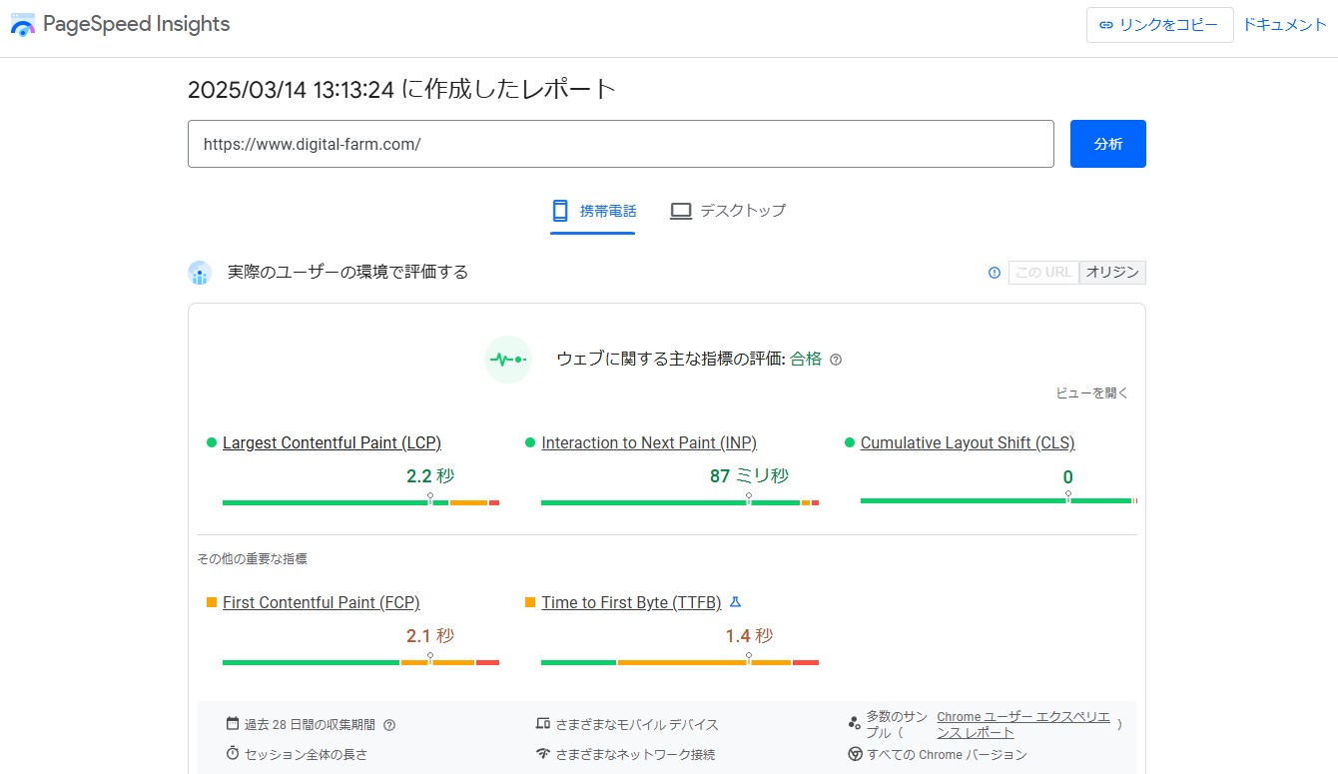Click the 2.1 秒 FCP value
Viewport: 1338px width, 774px height.
pos(430,636)
